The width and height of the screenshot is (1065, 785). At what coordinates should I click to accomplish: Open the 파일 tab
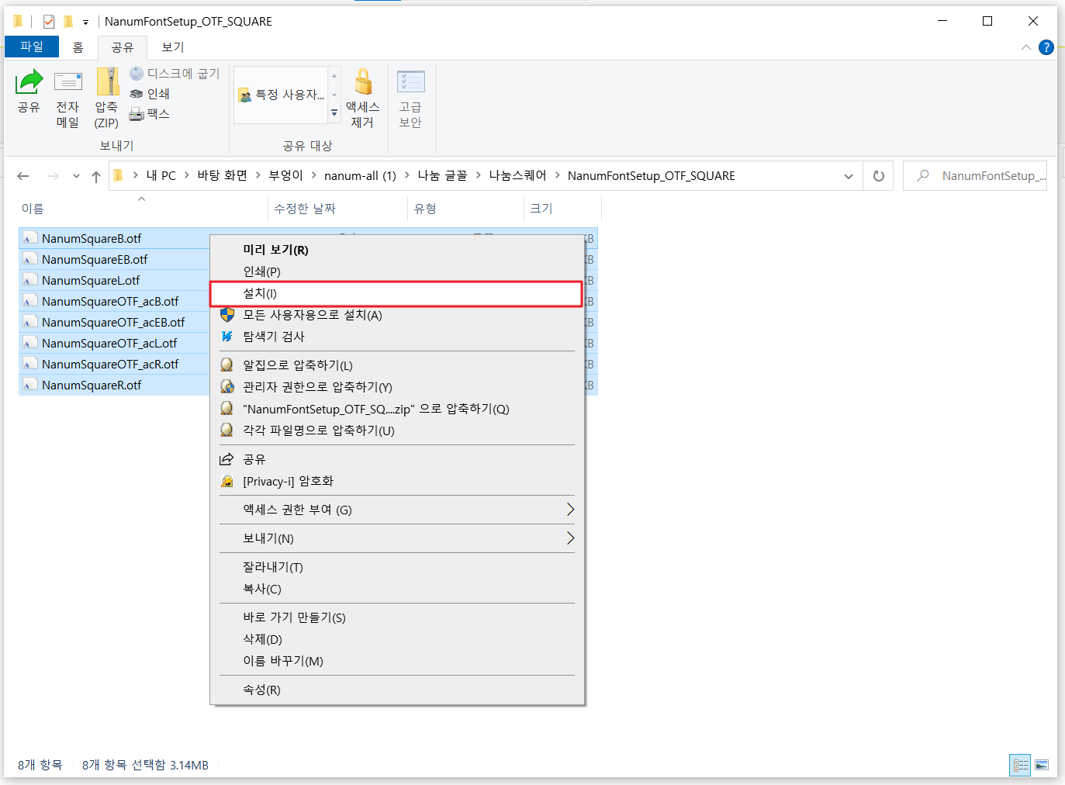pos(32,47)
